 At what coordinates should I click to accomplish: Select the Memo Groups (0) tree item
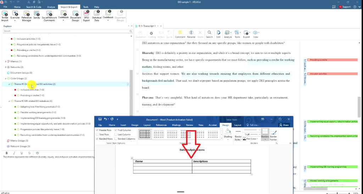[19, 141]
